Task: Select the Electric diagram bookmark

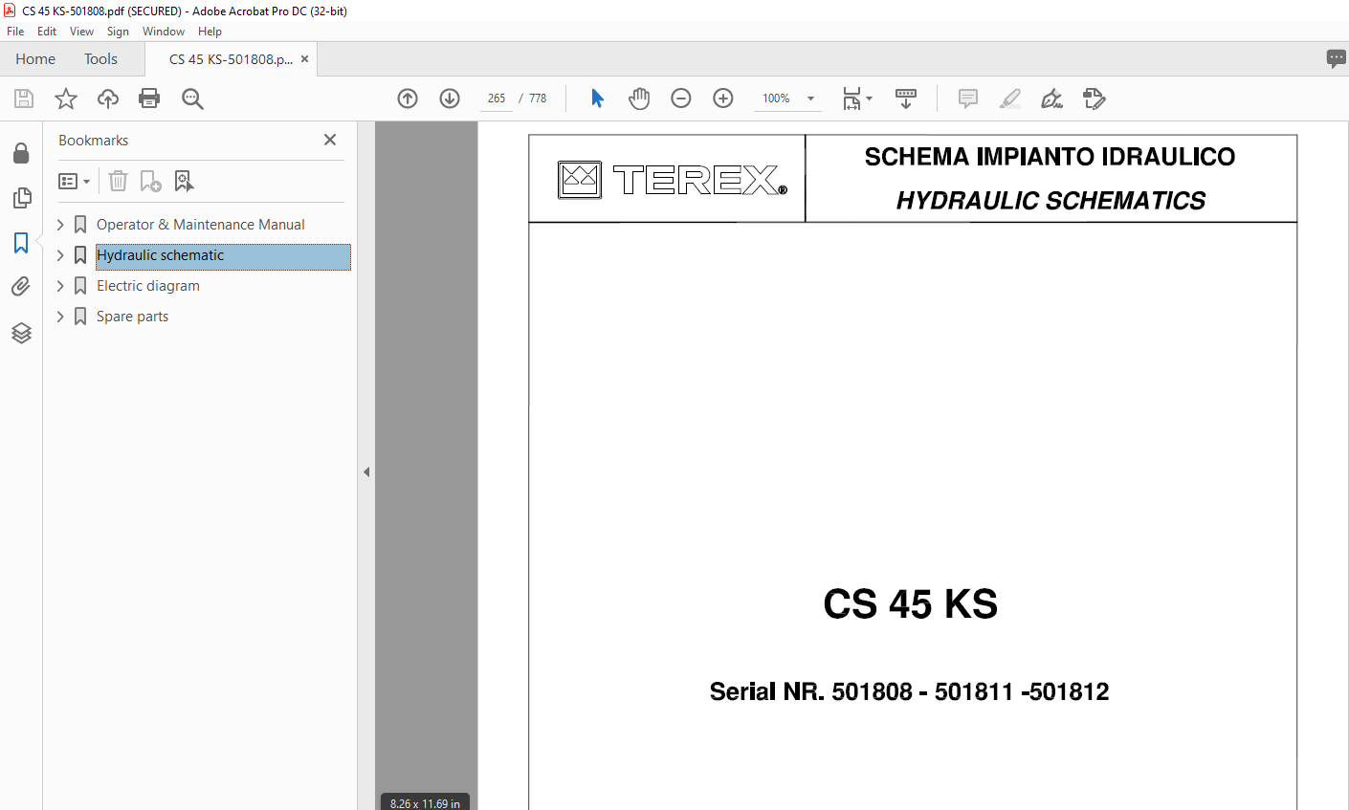Action: pos(148,286)
